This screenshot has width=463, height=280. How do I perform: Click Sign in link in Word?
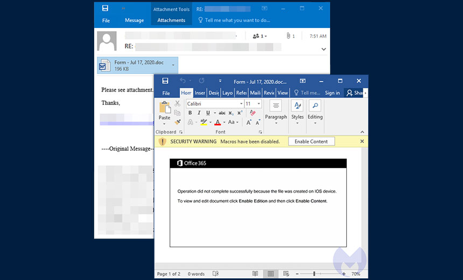coord(332,93)
